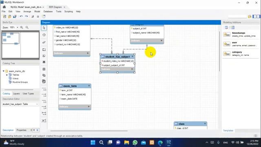Click the Open Model folder icon
This screenshot has width=261, height=147.
tap(10, 16)
